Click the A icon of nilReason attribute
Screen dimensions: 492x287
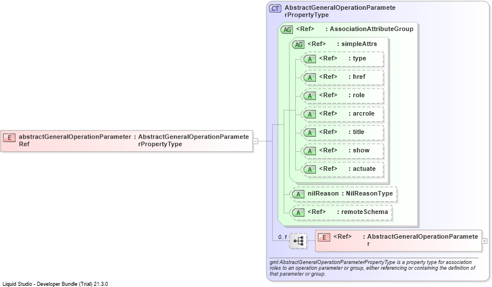298,194
